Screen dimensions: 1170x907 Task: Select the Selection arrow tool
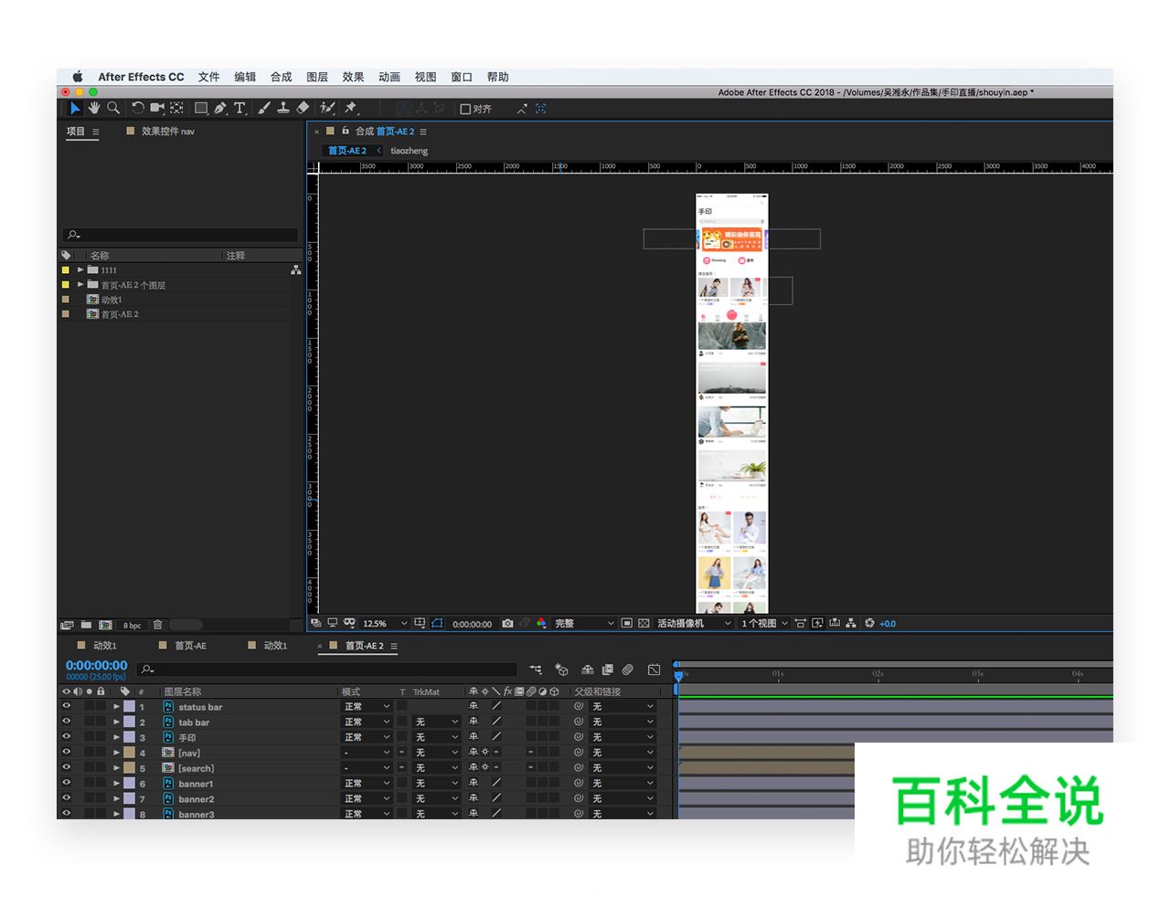point(75,108)
